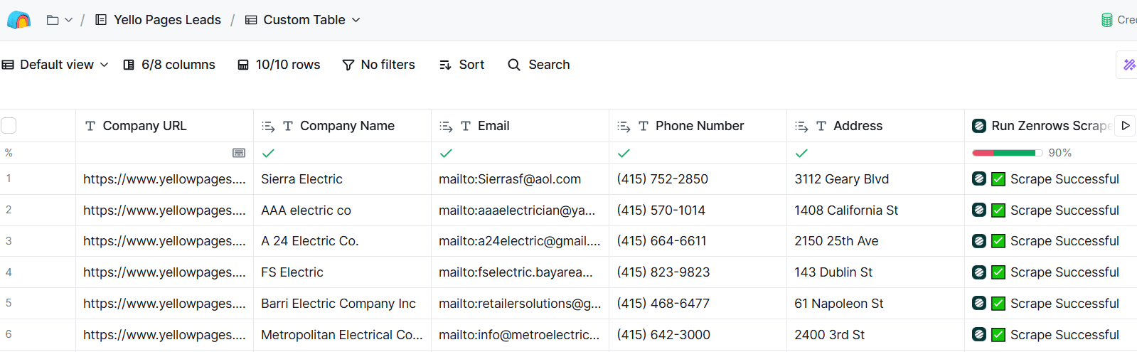
Task: Click the Sort button
Action: coord(462,65)
